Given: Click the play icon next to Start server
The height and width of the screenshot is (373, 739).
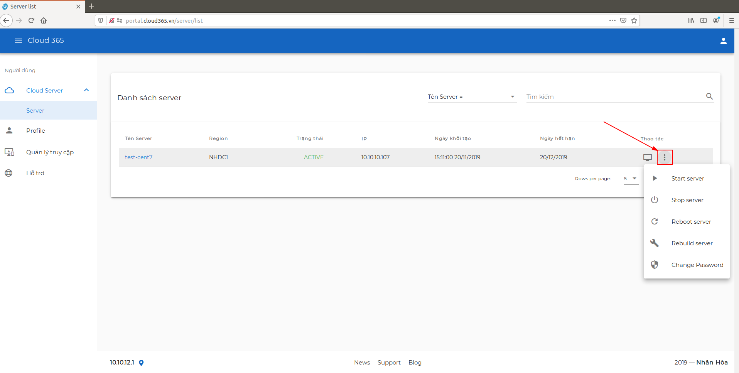Looking at the screenshot, I should [655, 178].
